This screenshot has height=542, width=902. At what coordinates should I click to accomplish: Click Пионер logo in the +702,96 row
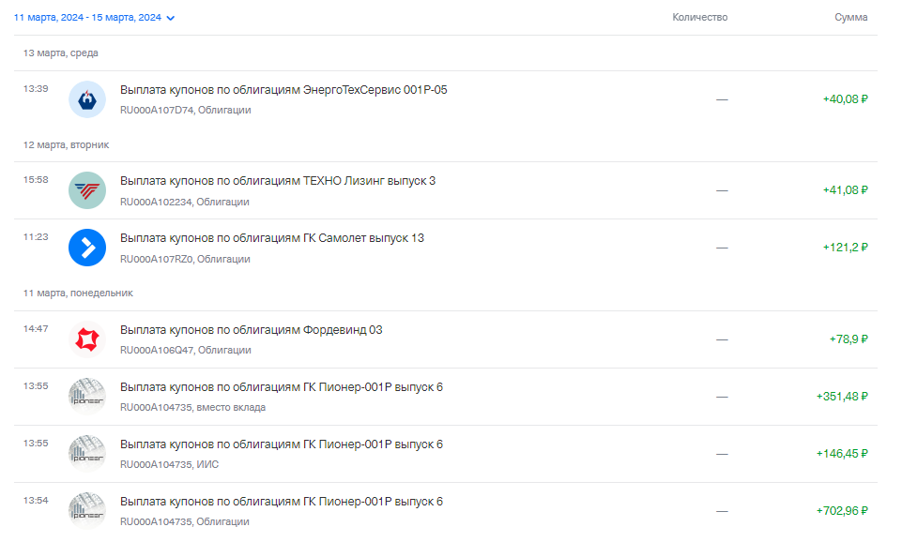point(87,511)
